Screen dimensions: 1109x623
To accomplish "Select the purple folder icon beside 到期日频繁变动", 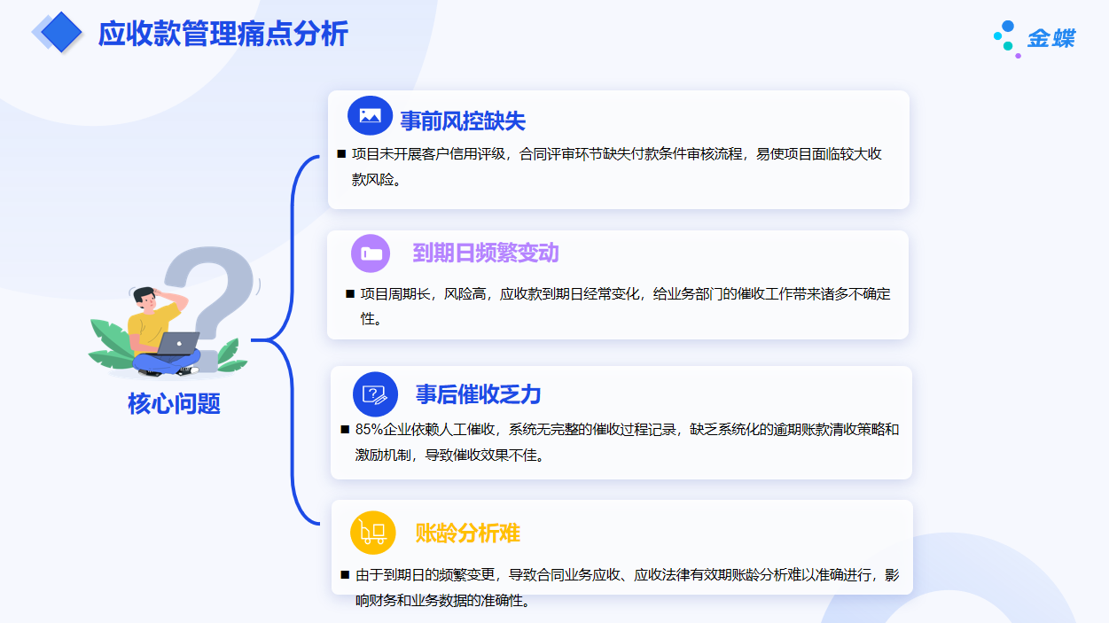I will tap(371, 253).
